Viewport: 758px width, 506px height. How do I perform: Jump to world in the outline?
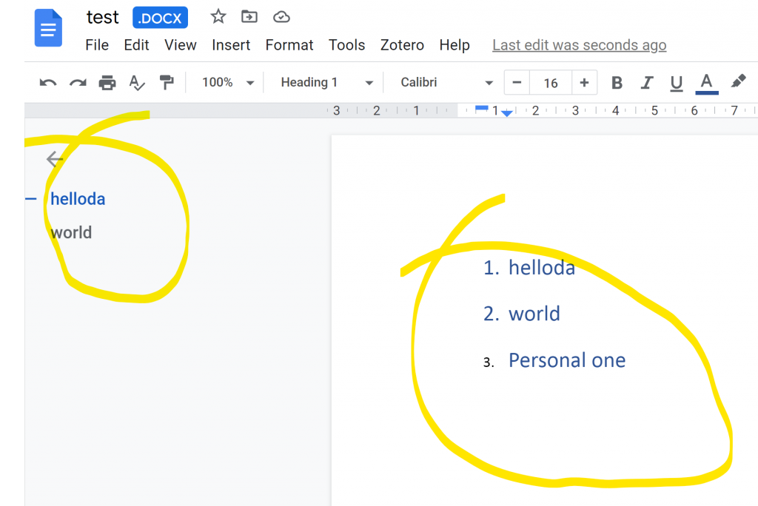[71, 232]
